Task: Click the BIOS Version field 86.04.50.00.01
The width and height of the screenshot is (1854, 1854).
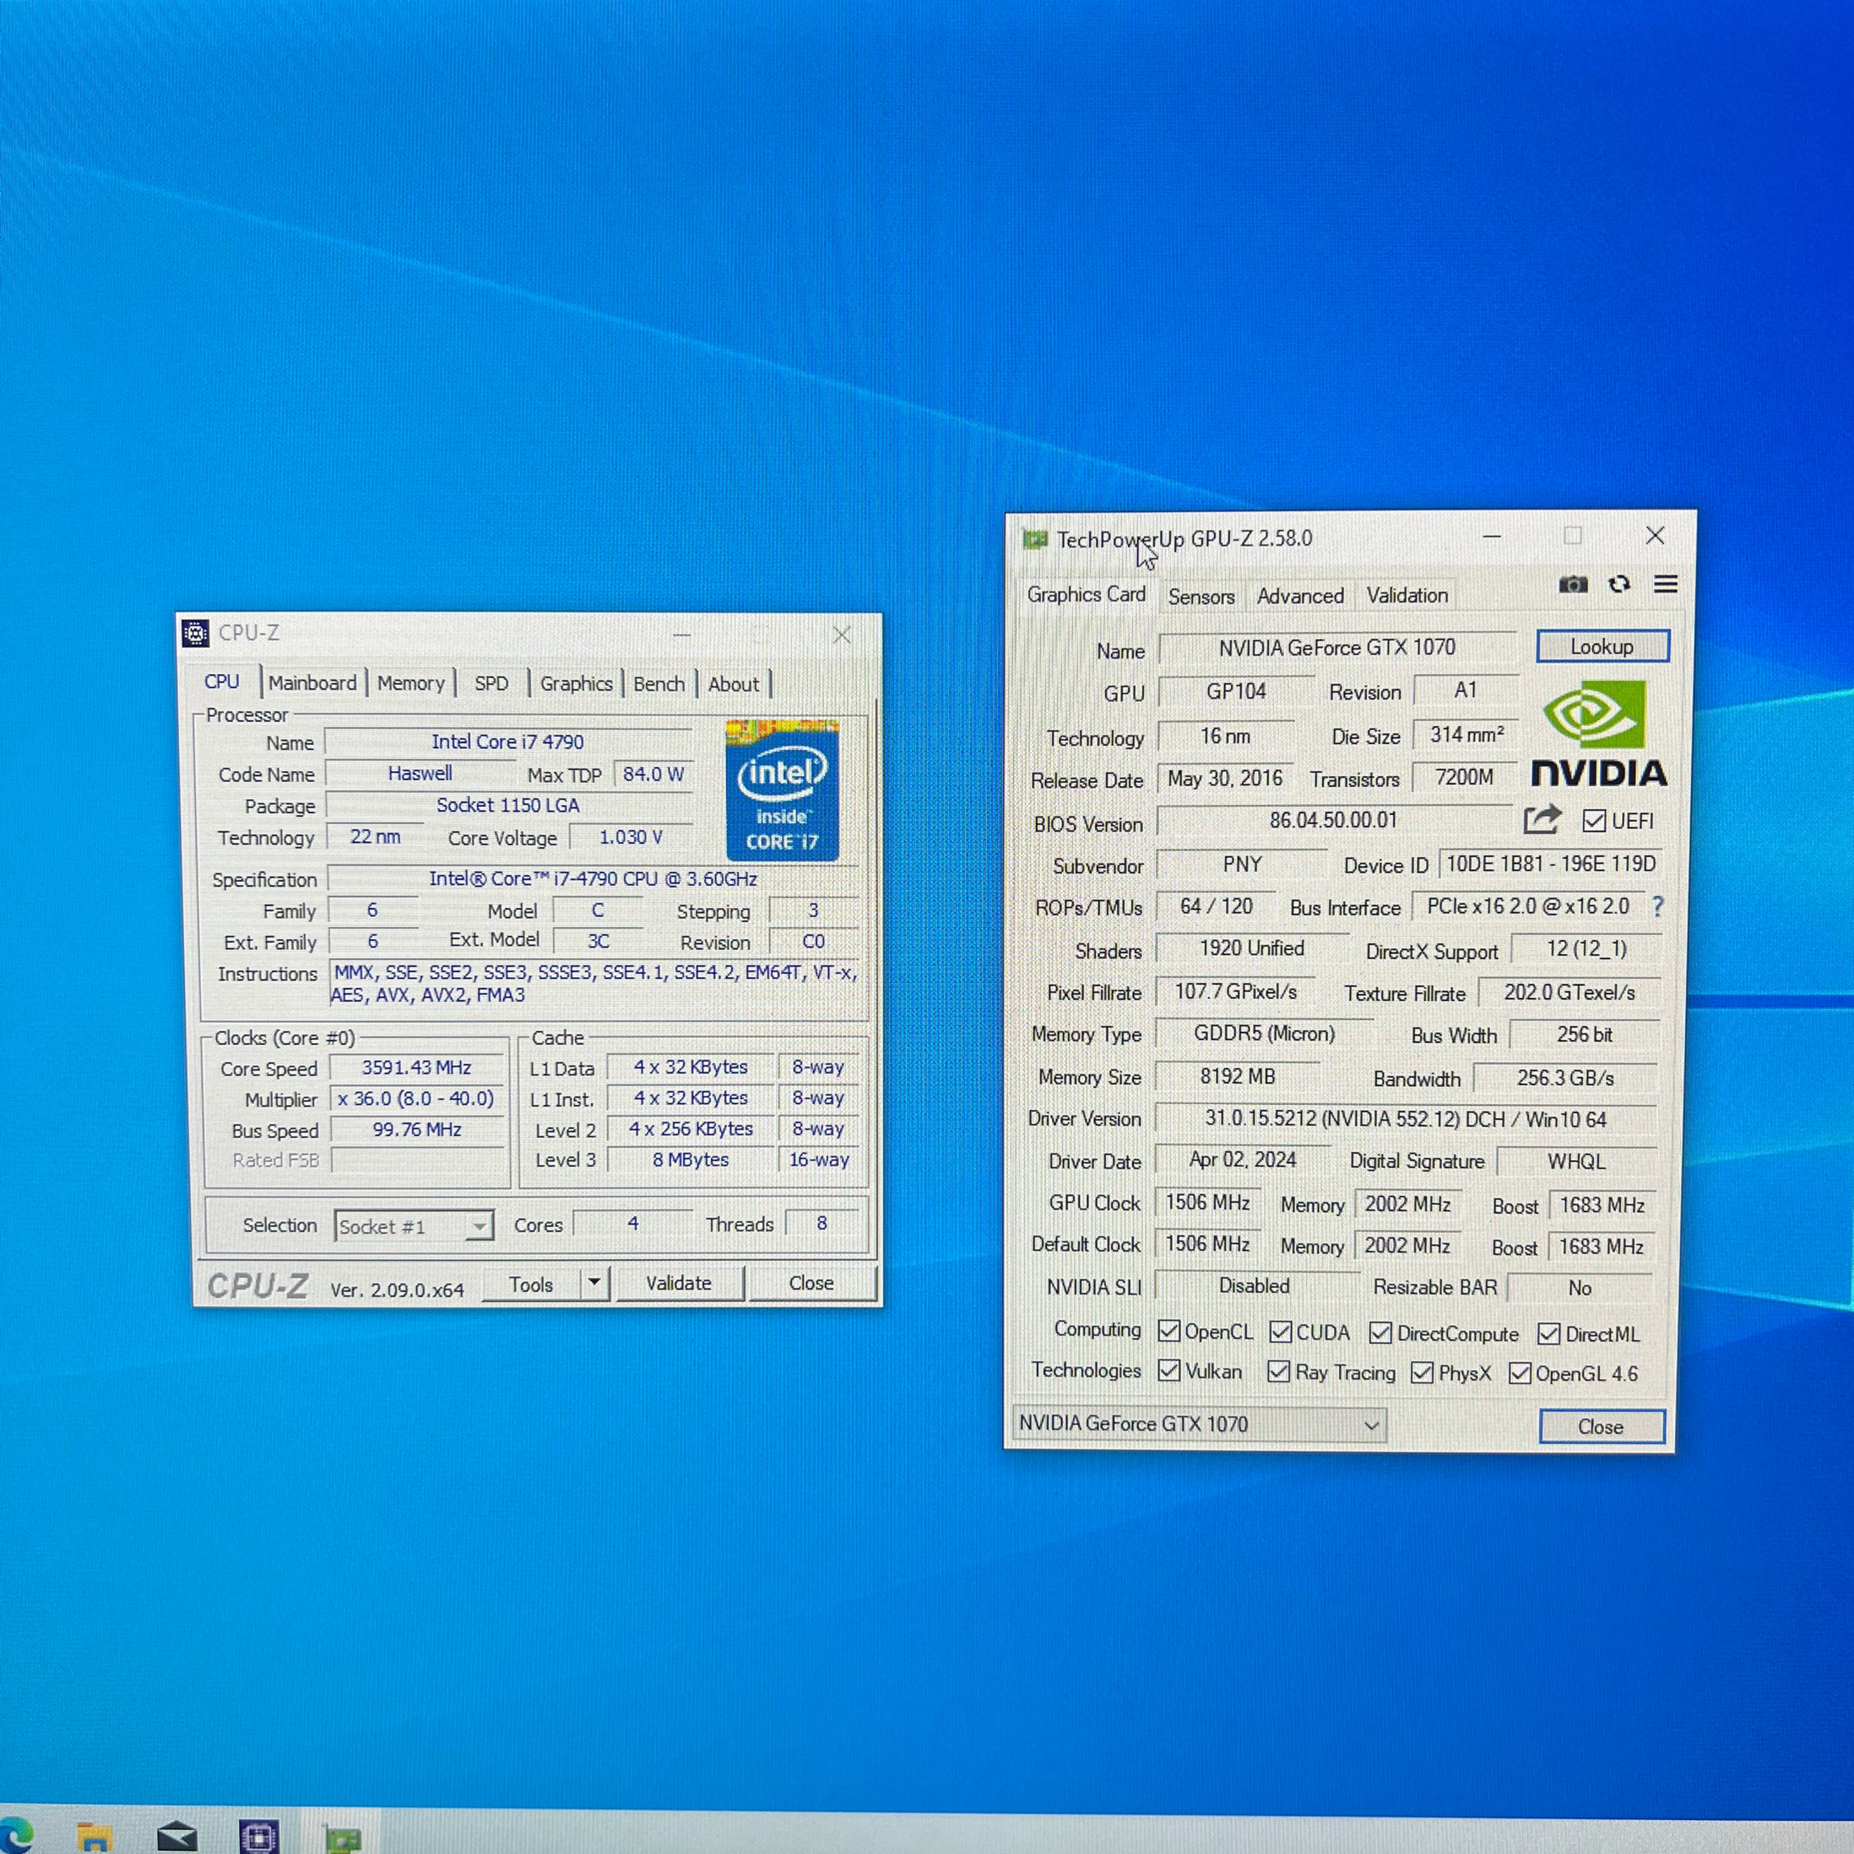Action: click(x=1334, y=820)
